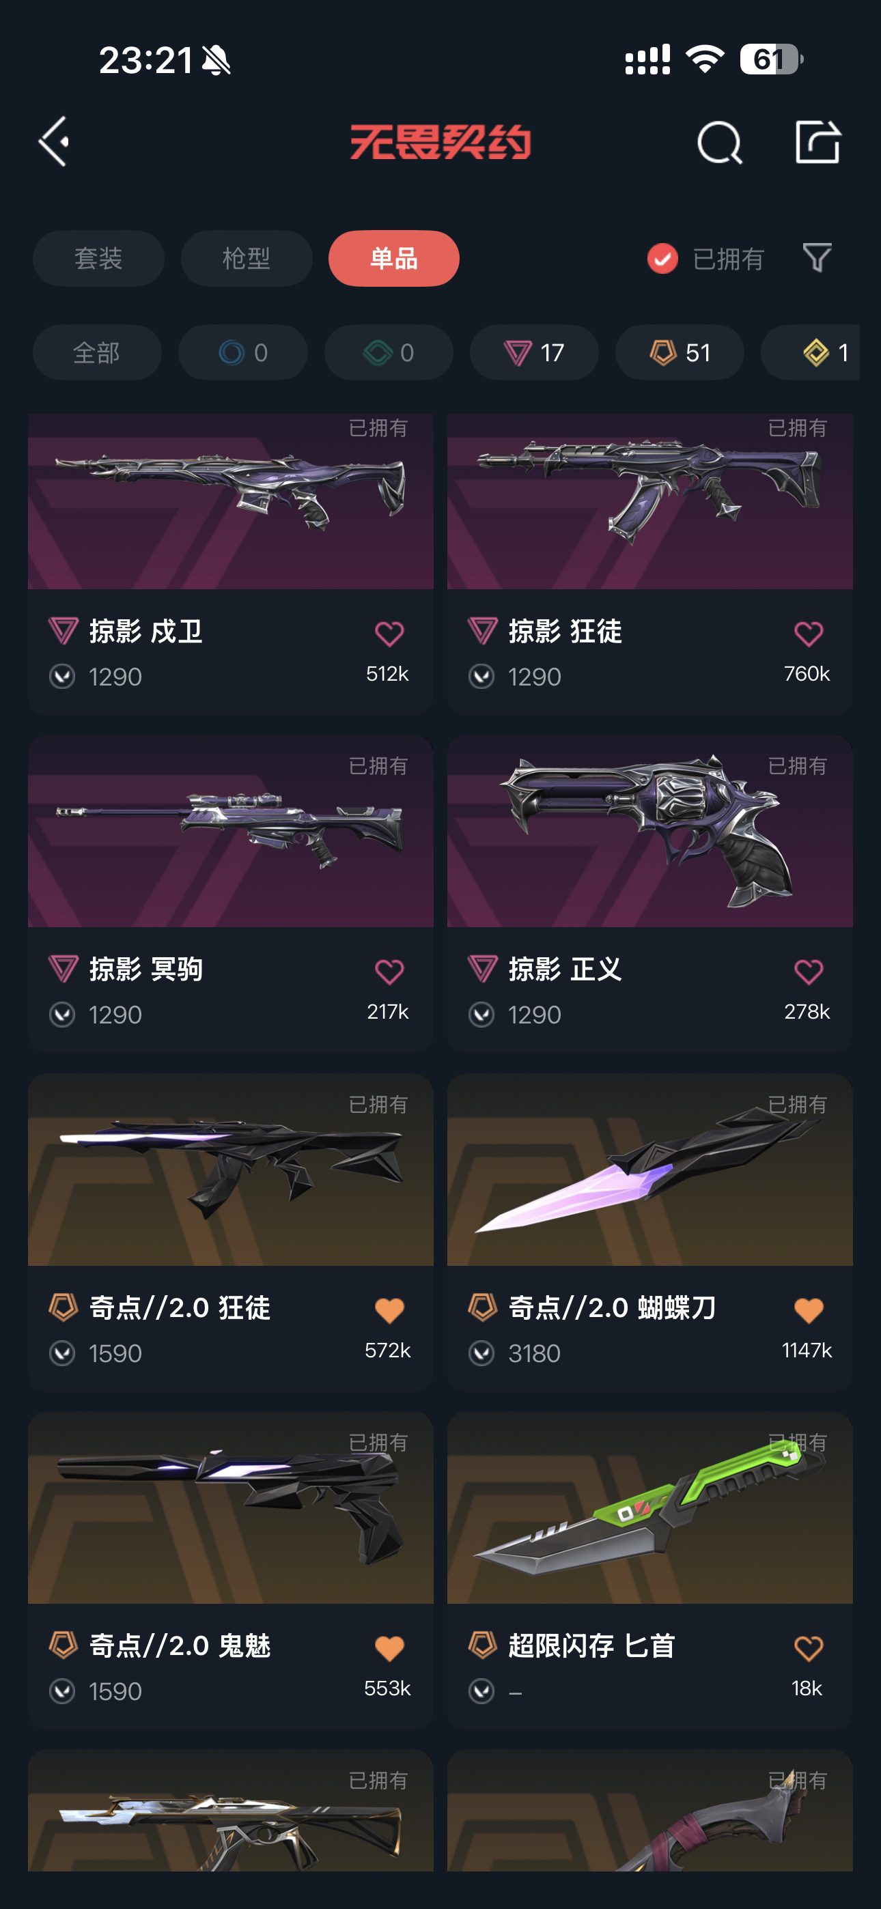Switch to the 套装 tab
The image size is (881, 1909).
98,259
